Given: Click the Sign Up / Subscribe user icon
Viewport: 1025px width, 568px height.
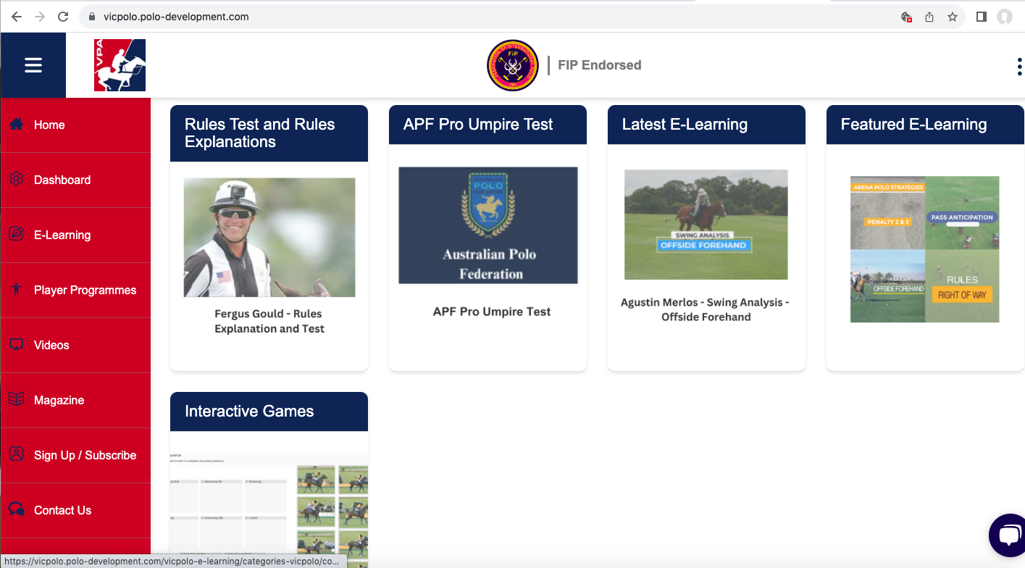Looking at the screenshot, I should point(16,455).
